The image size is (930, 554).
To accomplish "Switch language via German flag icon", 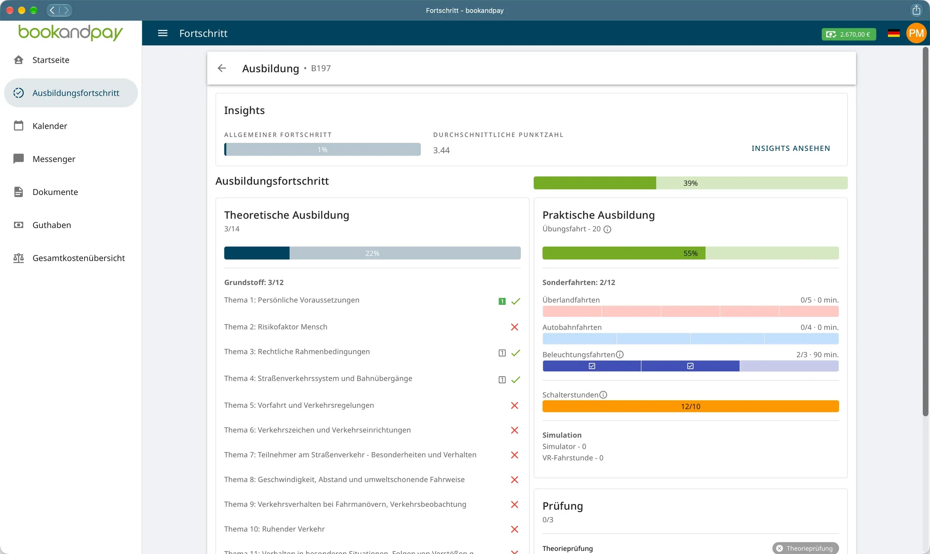I will click(894, 34).
